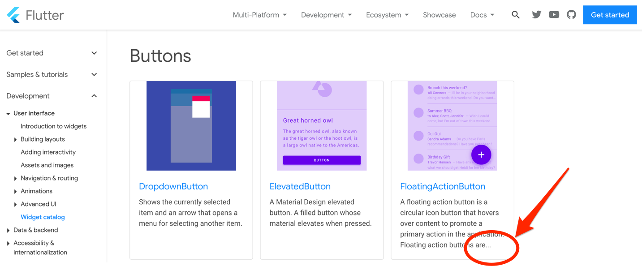Open Flutter's Twitter icon link

(536, 15)
